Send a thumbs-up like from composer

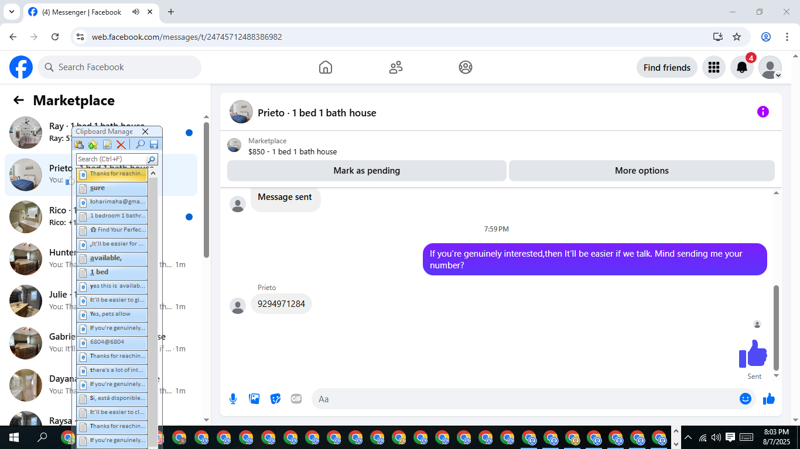point(769,399)
